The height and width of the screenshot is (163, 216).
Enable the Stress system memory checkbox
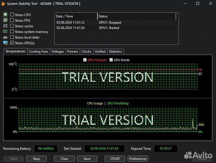point(12,32)
